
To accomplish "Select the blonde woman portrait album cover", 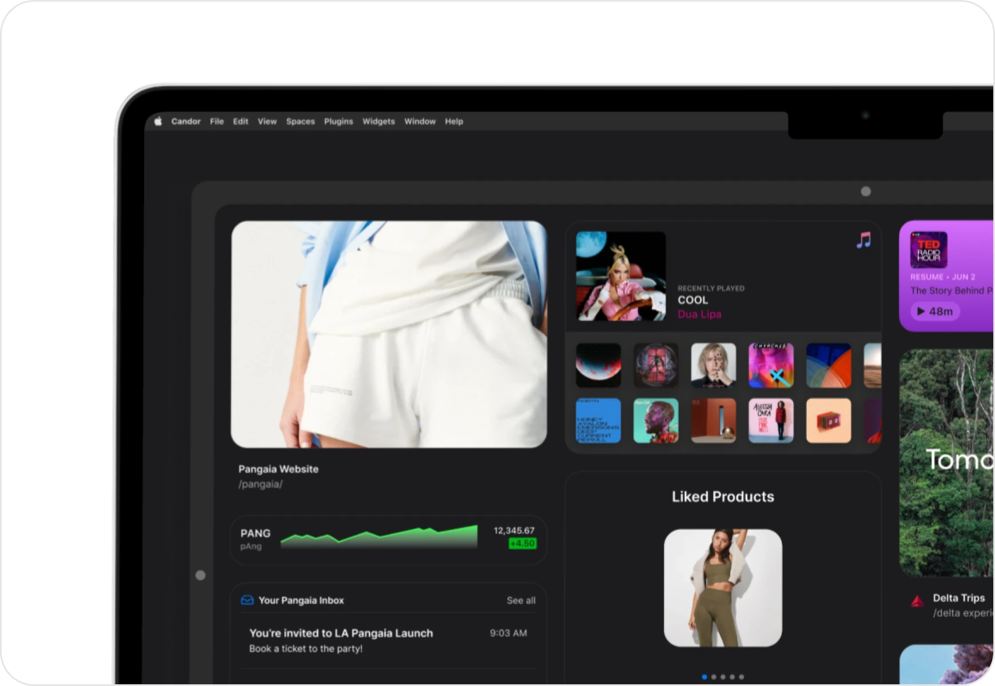I will coord(714,365).
